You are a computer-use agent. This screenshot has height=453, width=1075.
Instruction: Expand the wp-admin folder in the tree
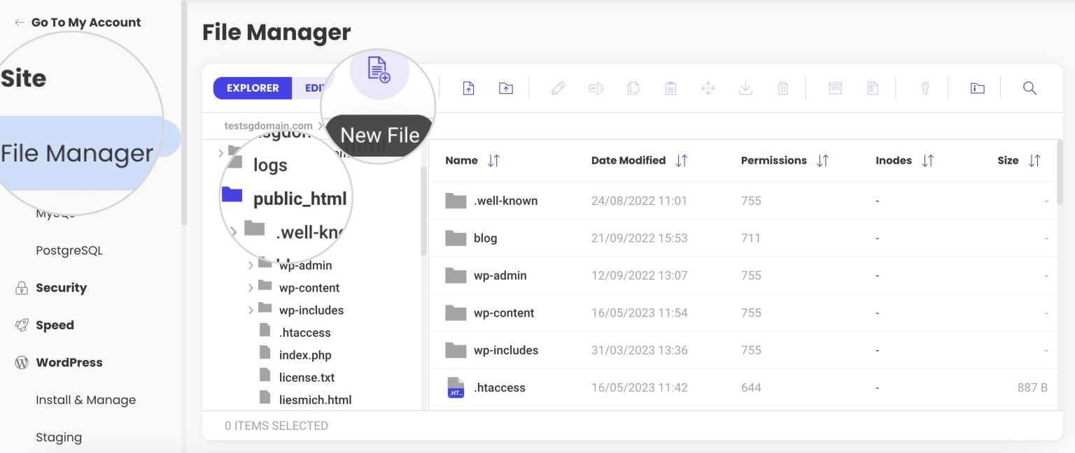pos(251,266)
